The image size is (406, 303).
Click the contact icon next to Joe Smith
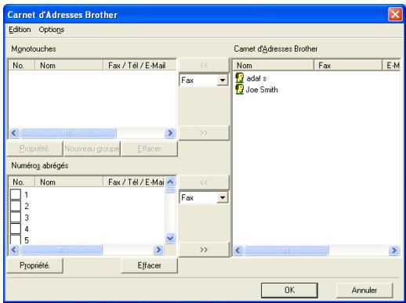click(239, 89)
